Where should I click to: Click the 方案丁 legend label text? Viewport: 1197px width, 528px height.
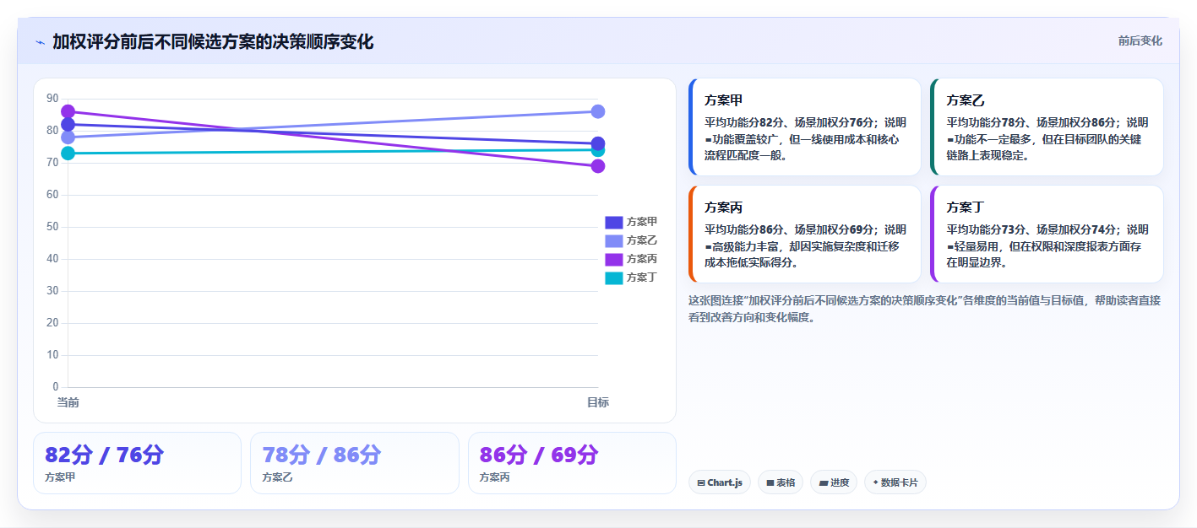[x=642, y=277]
